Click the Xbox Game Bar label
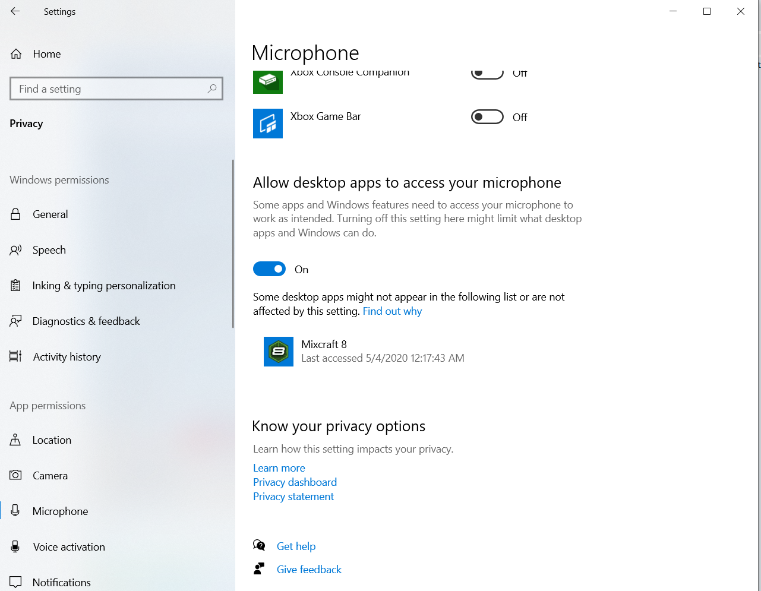This screenshot has height=591, width=761. [x=326, y=116]
